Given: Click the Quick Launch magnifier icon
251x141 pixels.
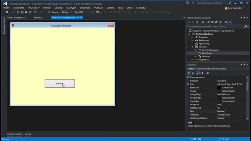Looking at the screenshot, I should pyautogui.click(x=230, y=3).
